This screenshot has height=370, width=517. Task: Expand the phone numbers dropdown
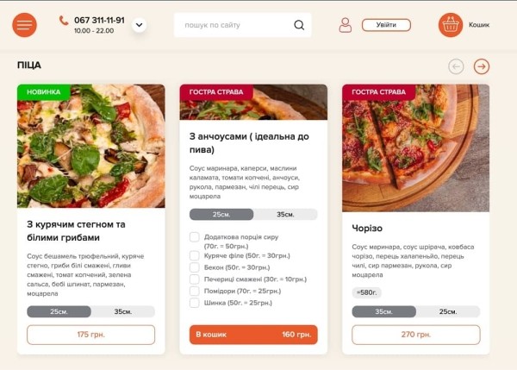pyautogui.click(x=139, y=25)
